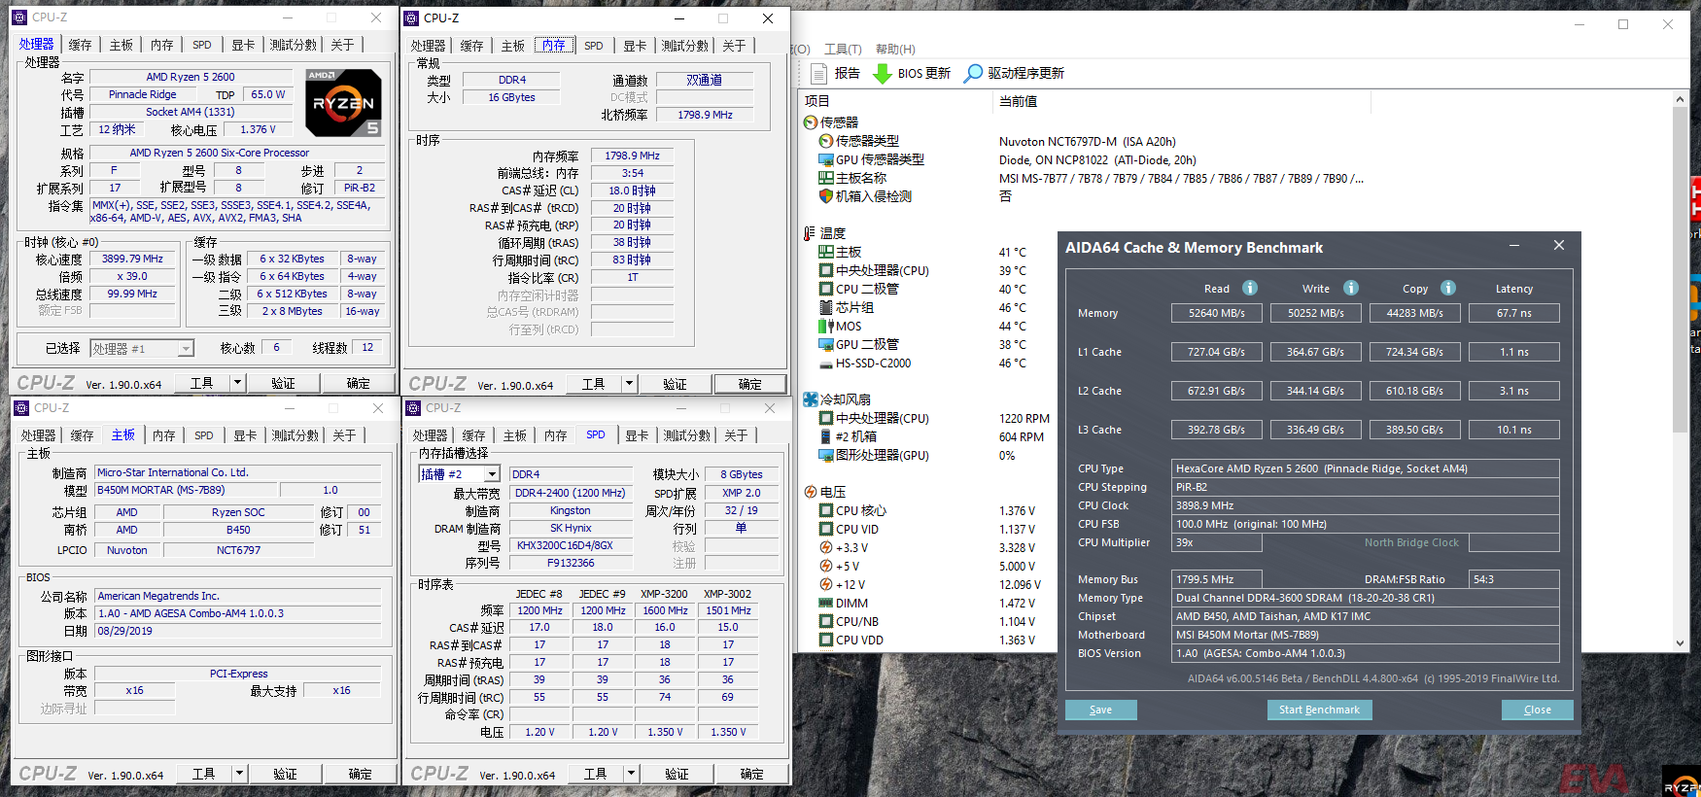Click 工具 button in CPU-Z SPD window
This screenshot has height=797, width=1701.
595,774
